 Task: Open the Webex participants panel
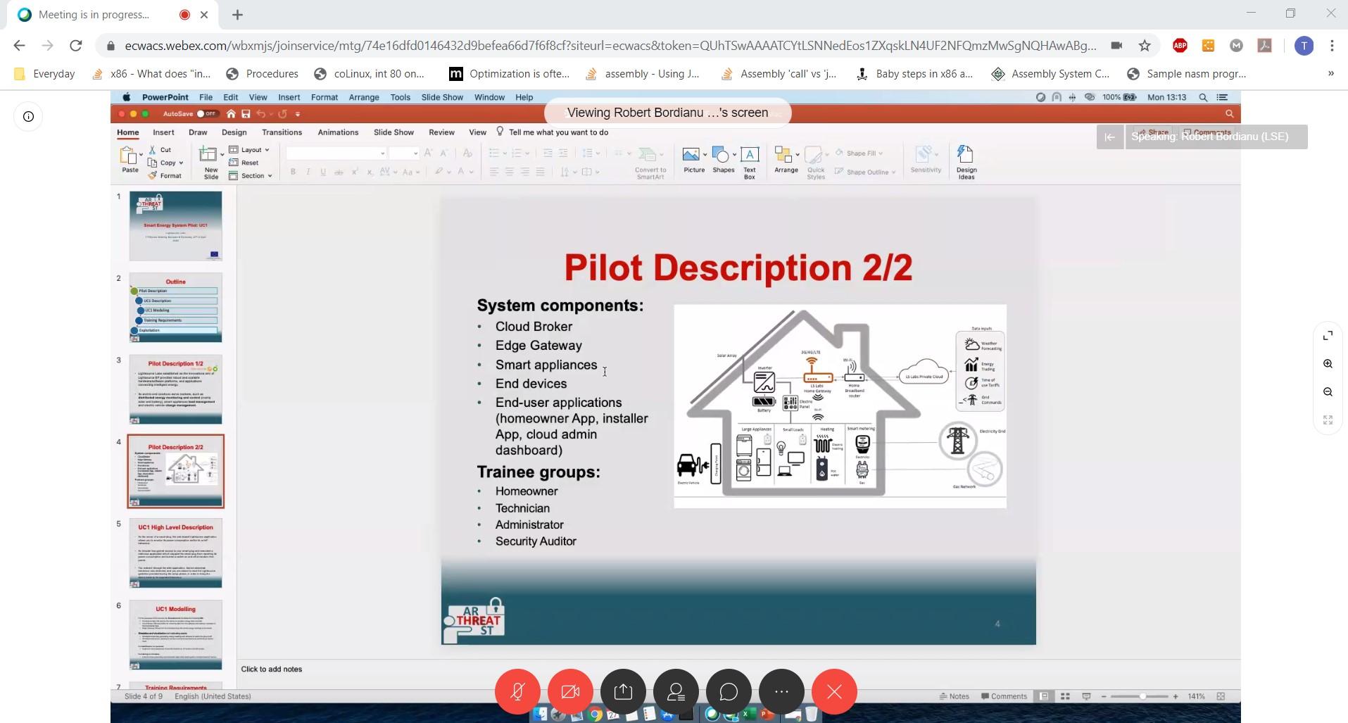[x=676, y=691]
